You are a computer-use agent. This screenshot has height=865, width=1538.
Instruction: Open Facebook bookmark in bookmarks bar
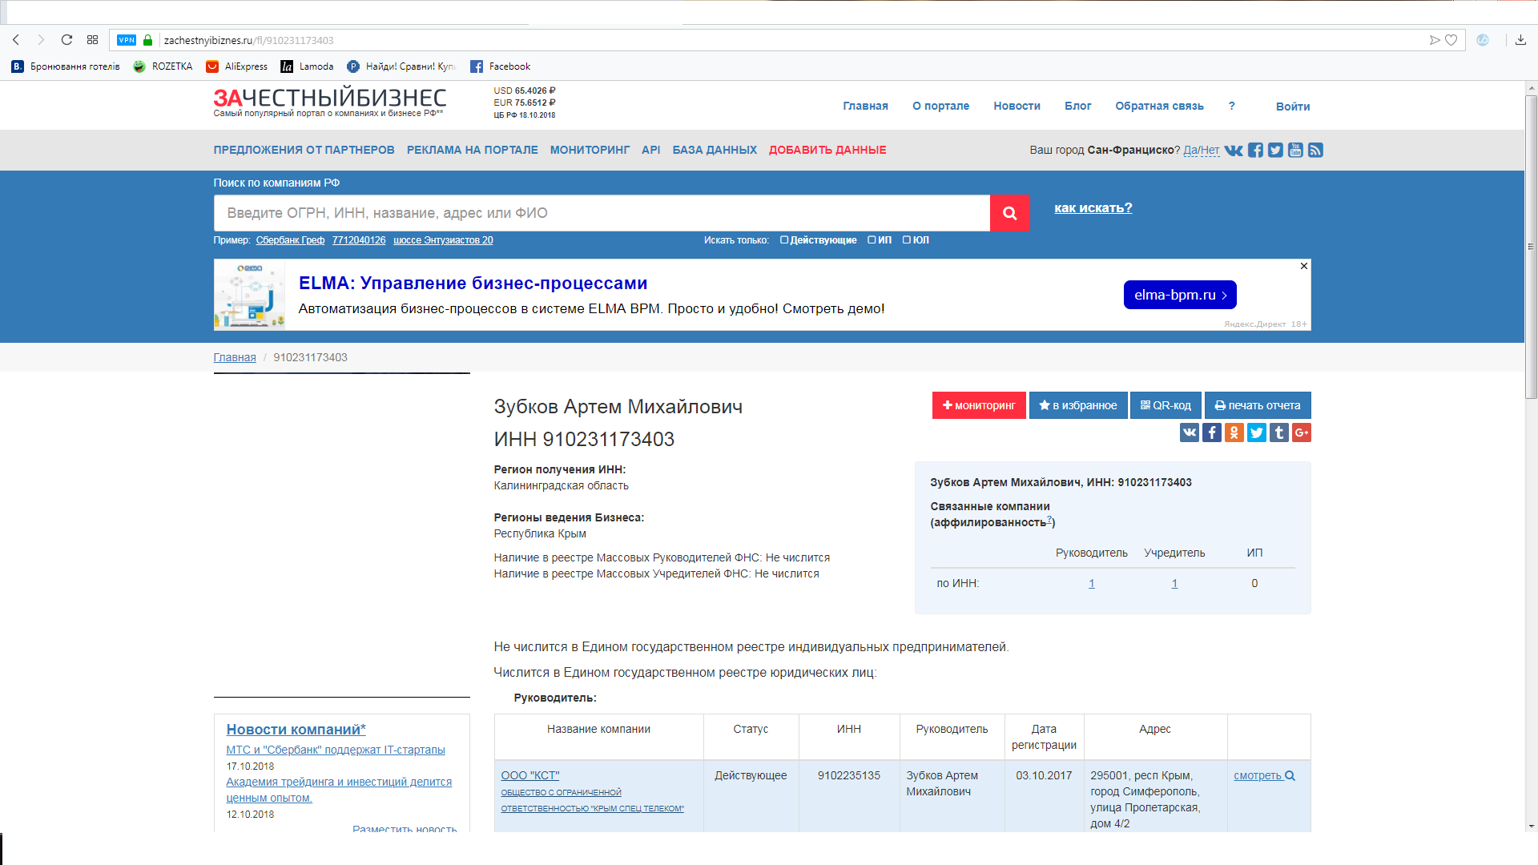(x=501, y=66)
